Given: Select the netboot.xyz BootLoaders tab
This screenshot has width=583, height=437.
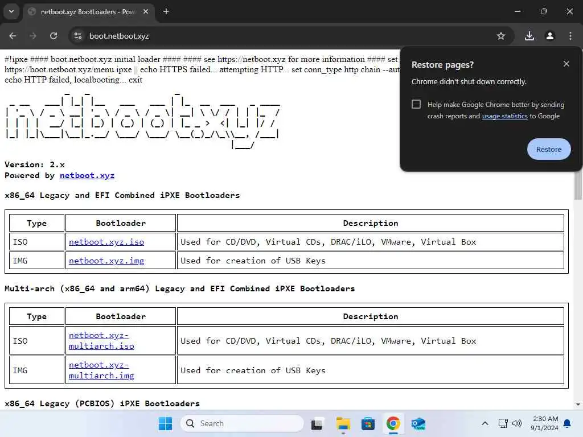Looking at the screenshot, I should click(x=88, y=12).
